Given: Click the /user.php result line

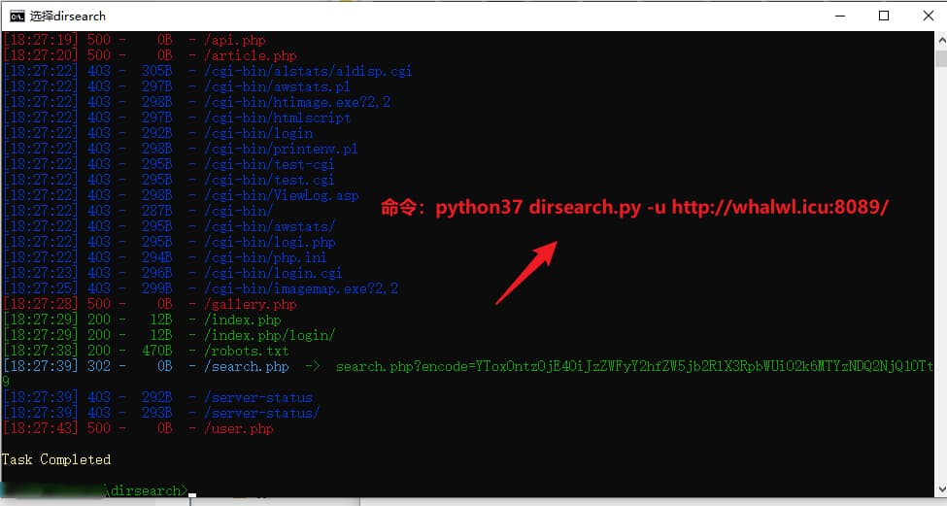Looking at the screenshot, I should coord(138,428).
